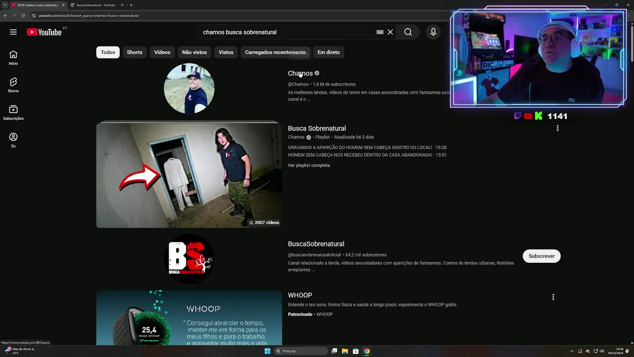The height and width of the screenshot is (357, 634).
Task: Open Início in the sidebar
Action: [13, 58]
